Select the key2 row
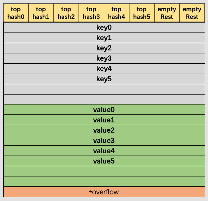Screen dimensions: 208x201 [x=104, y=48]
